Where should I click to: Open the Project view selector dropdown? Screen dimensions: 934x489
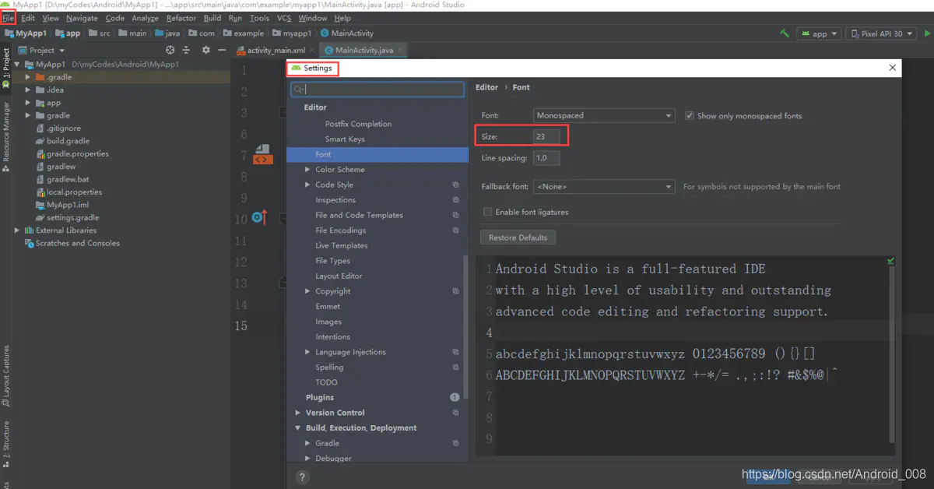(41, 50)
